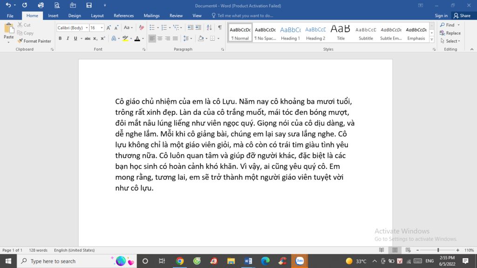Open the font name dropdown

tap(87, 27)
